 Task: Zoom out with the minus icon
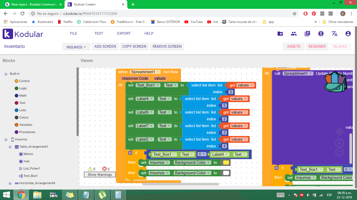(x=339, y=152)
